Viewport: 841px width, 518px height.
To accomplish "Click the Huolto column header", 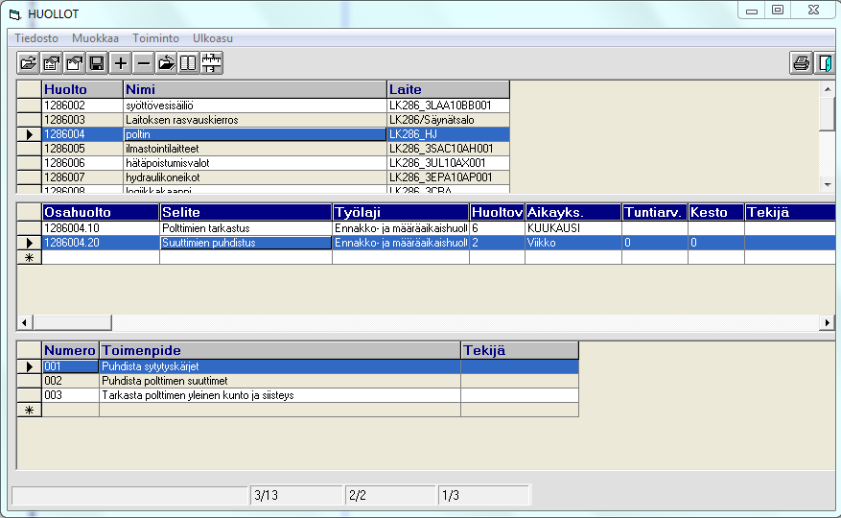I will (x=82, y=89).
